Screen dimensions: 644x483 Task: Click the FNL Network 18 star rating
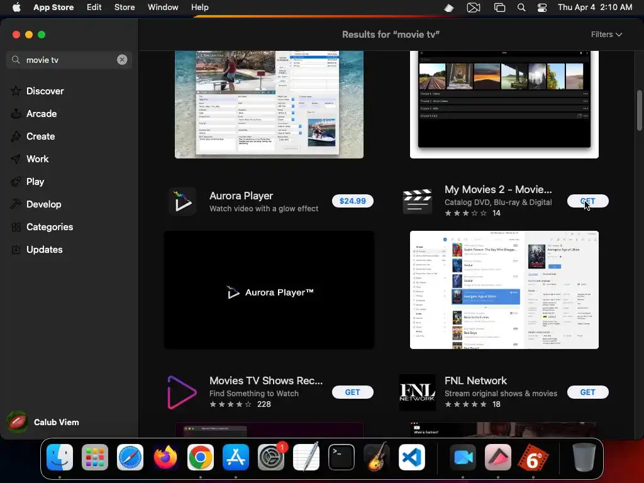472,404
